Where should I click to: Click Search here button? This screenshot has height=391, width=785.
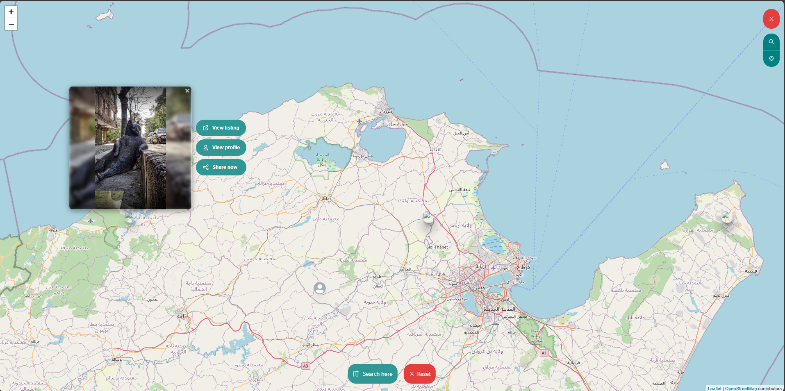click(x=373, y=374)
